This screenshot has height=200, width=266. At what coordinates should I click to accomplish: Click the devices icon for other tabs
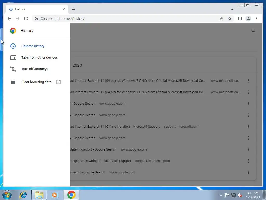[x=13, y=58]
